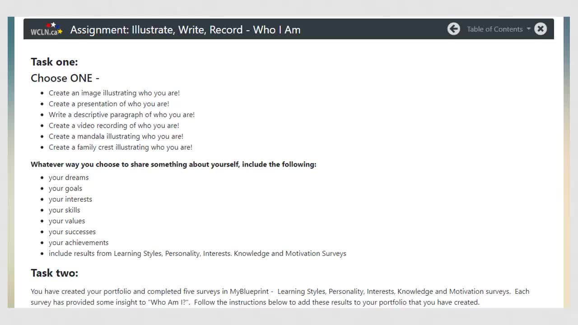Click the 'your dreams' list item
578x325 pixels.
pos(69,177)
